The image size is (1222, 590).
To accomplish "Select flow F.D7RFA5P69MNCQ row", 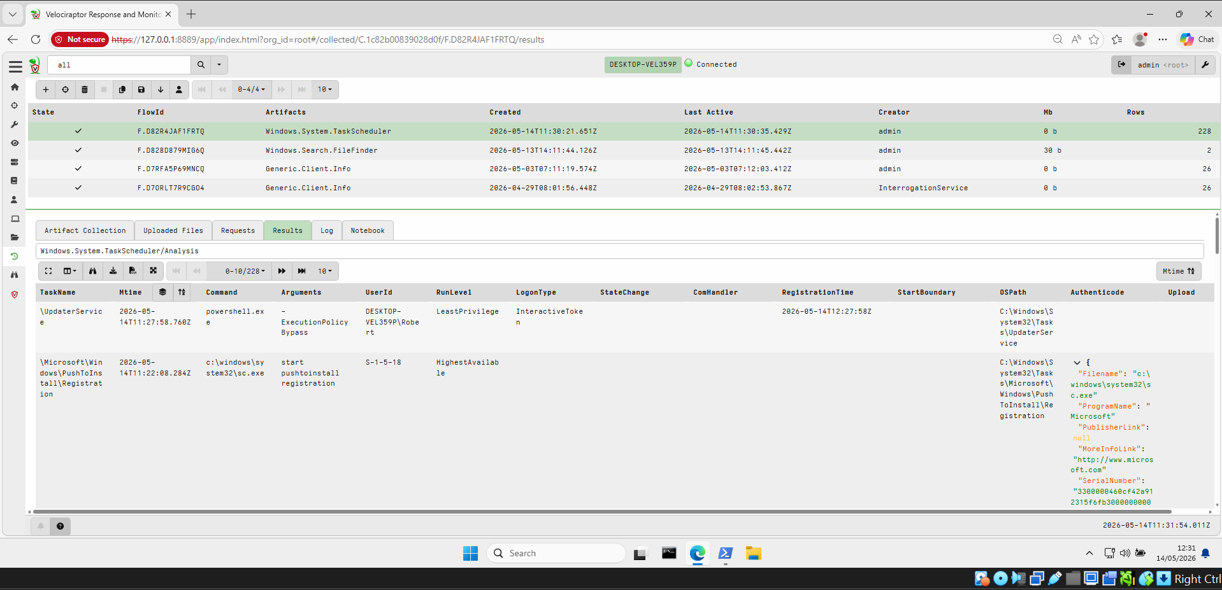I will point(624,169).
